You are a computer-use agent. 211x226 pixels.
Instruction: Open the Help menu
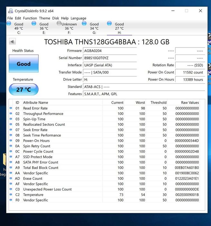point(65,18)
